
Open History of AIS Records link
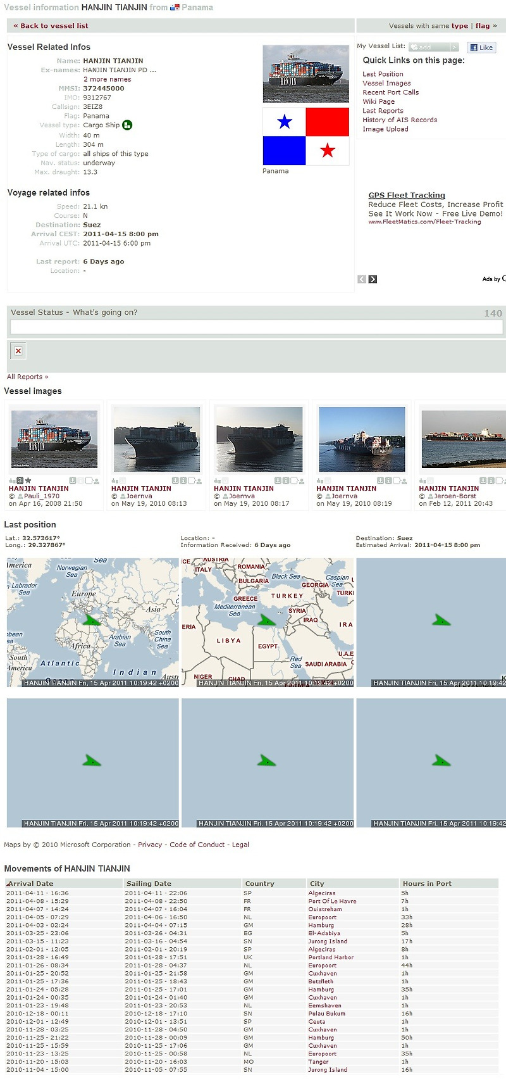400,120
